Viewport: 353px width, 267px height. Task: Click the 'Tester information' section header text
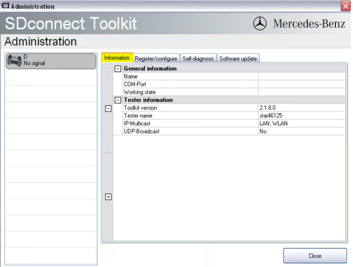point(148,100)
